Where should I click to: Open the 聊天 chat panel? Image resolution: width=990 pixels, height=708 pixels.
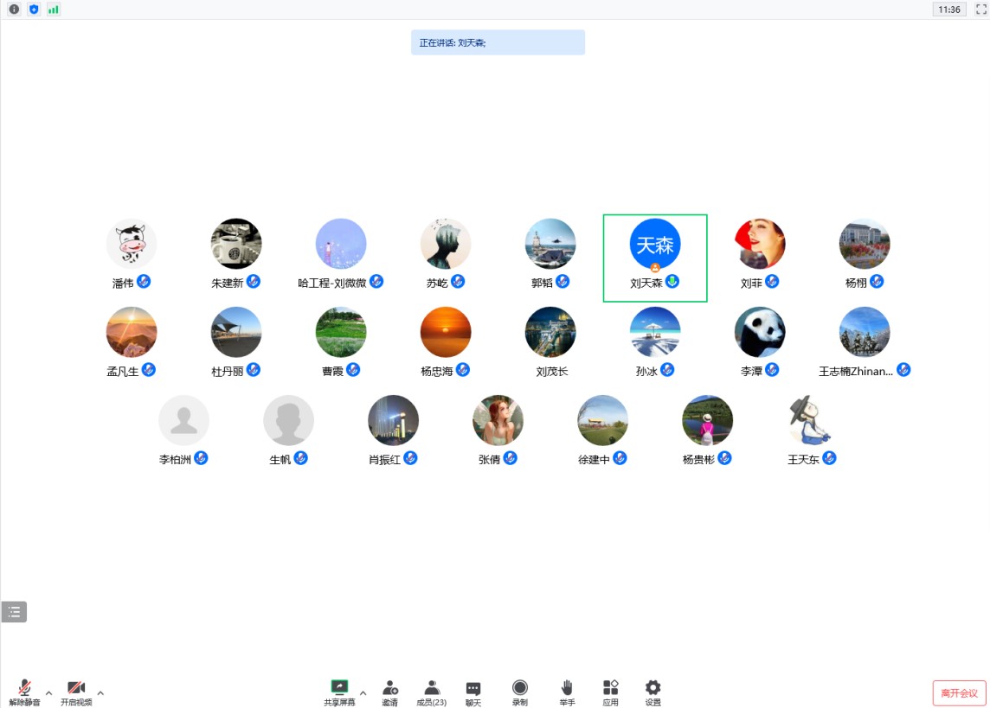click(473, 692)
